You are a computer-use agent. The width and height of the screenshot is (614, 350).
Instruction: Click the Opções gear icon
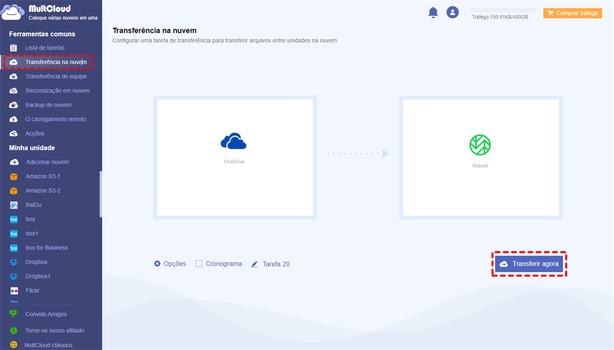pos(157,264)
